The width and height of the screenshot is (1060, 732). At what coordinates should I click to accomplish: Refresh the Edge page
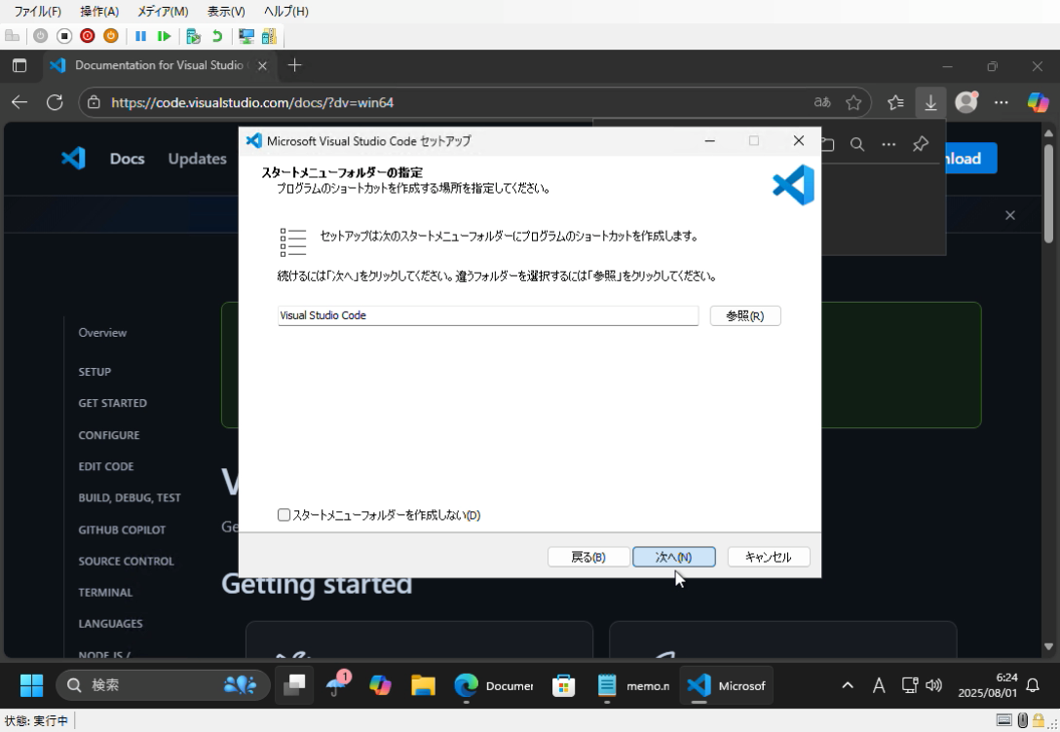click(x=55, y=102)
